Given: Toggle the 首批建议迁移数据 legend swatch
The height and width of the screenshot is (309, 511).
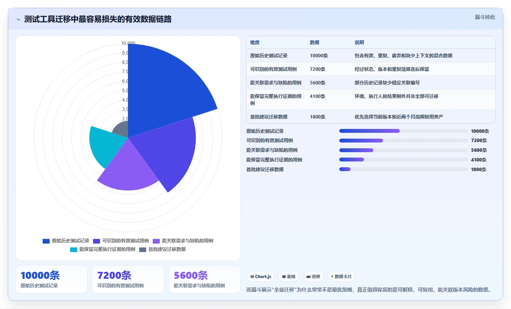Looking at the screenshot, I should (143, 249).
